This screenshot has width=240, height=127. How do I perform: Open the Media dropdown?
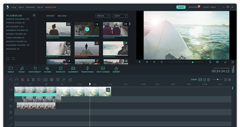click(x=103, y=16)
